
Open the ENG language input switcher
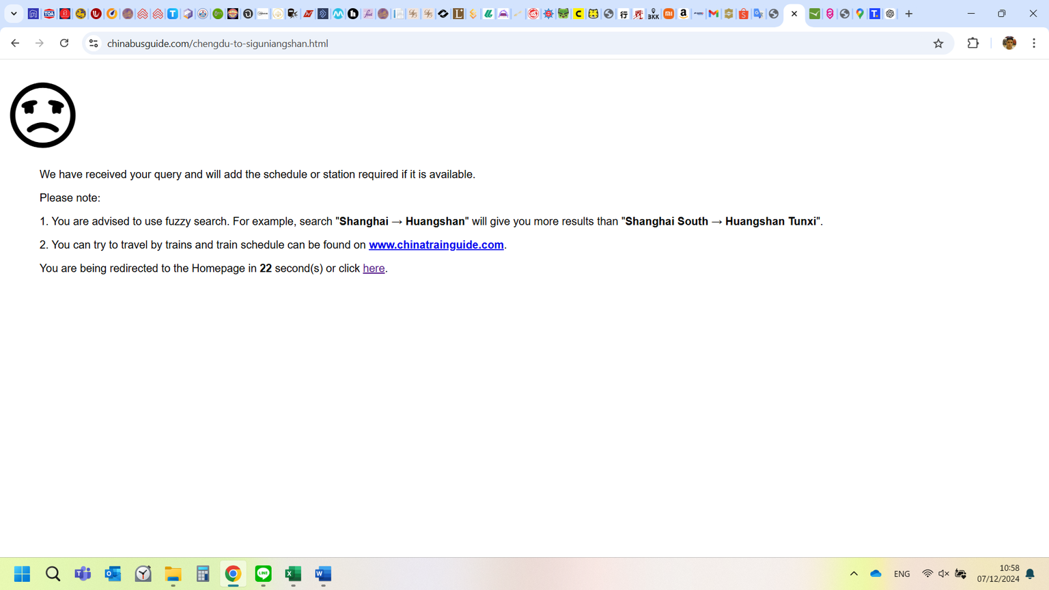[901, 574]
